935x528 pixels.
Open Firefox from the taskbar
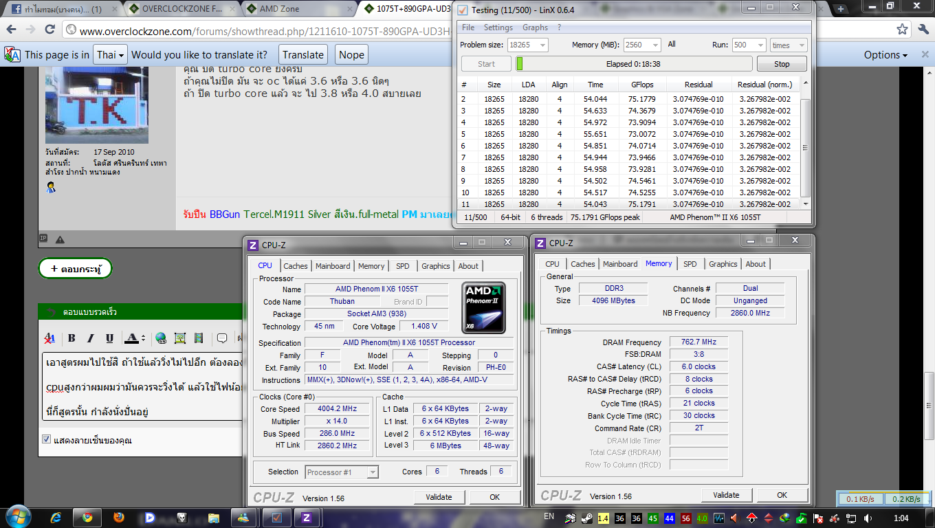[119, 517]
